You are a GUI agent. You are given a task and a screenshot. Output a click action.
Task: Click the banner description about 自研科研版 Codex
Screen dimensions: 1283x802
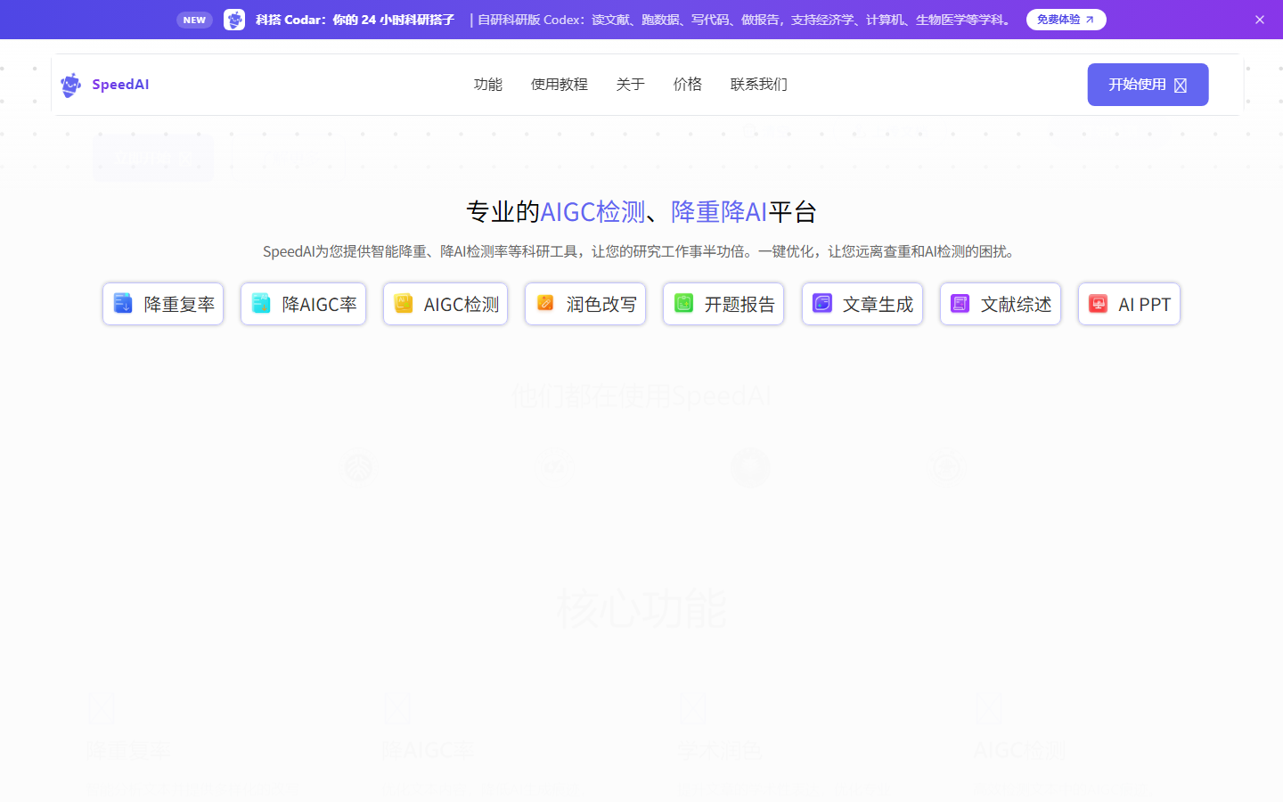coord(742,20)
